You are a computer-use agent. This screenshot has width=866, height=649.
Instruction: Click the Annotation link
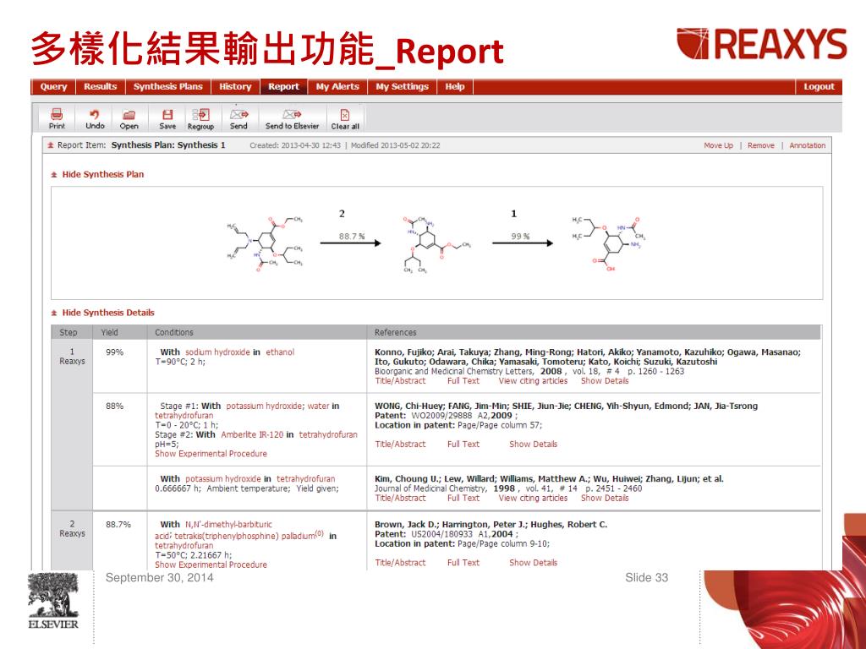807,145
